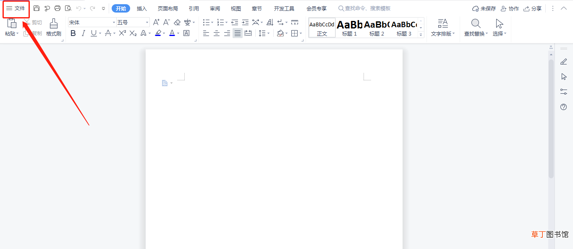Apply the blue text highlight color
This screenshot has width=573, height=249.
click(x=158, y=33)
